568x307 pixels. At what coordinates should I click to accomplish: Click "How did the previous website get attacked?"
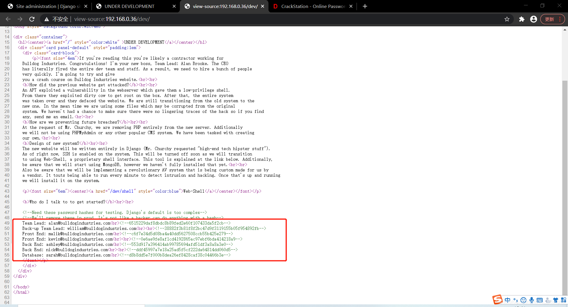(79, 85)
